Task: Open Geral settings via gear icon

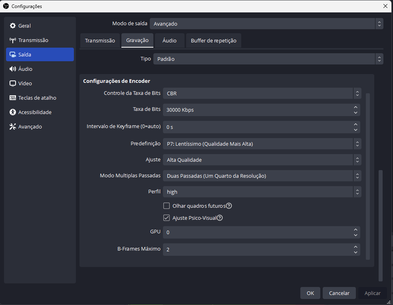Action: [12, 26]
